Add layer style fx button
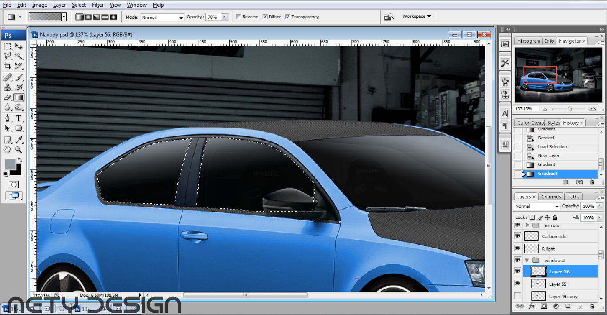The height and width of the screenshot is (315, 607). click(531, 306)
